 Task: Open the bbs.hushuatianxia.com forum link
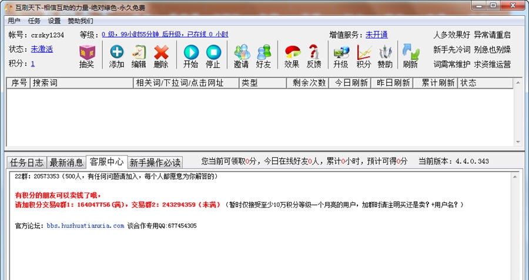point(85,226)
